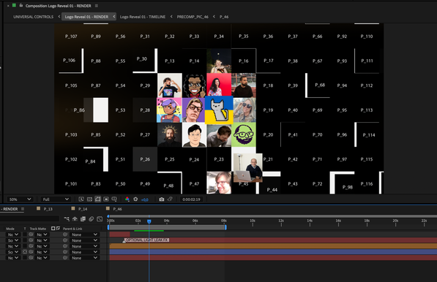Click the work area end handle near 08s
437x282 pixels.
click(x=225, y=227)
